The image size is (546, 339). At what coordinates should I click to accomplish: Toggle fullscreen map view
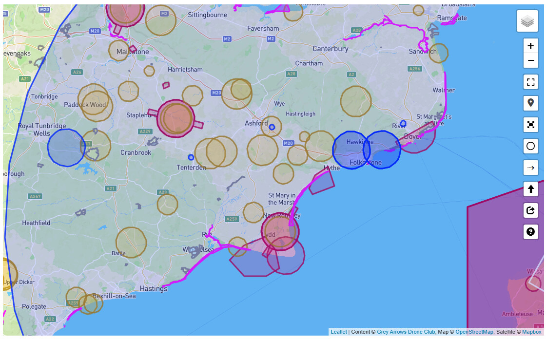pos(531,82)
